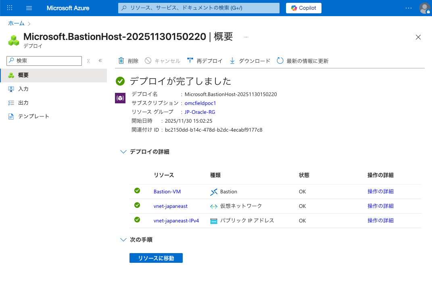Click the 削除 (Delete) toolbar icon
The width and height of the screenshot is (432, 285).
click(x=121, y=61)
